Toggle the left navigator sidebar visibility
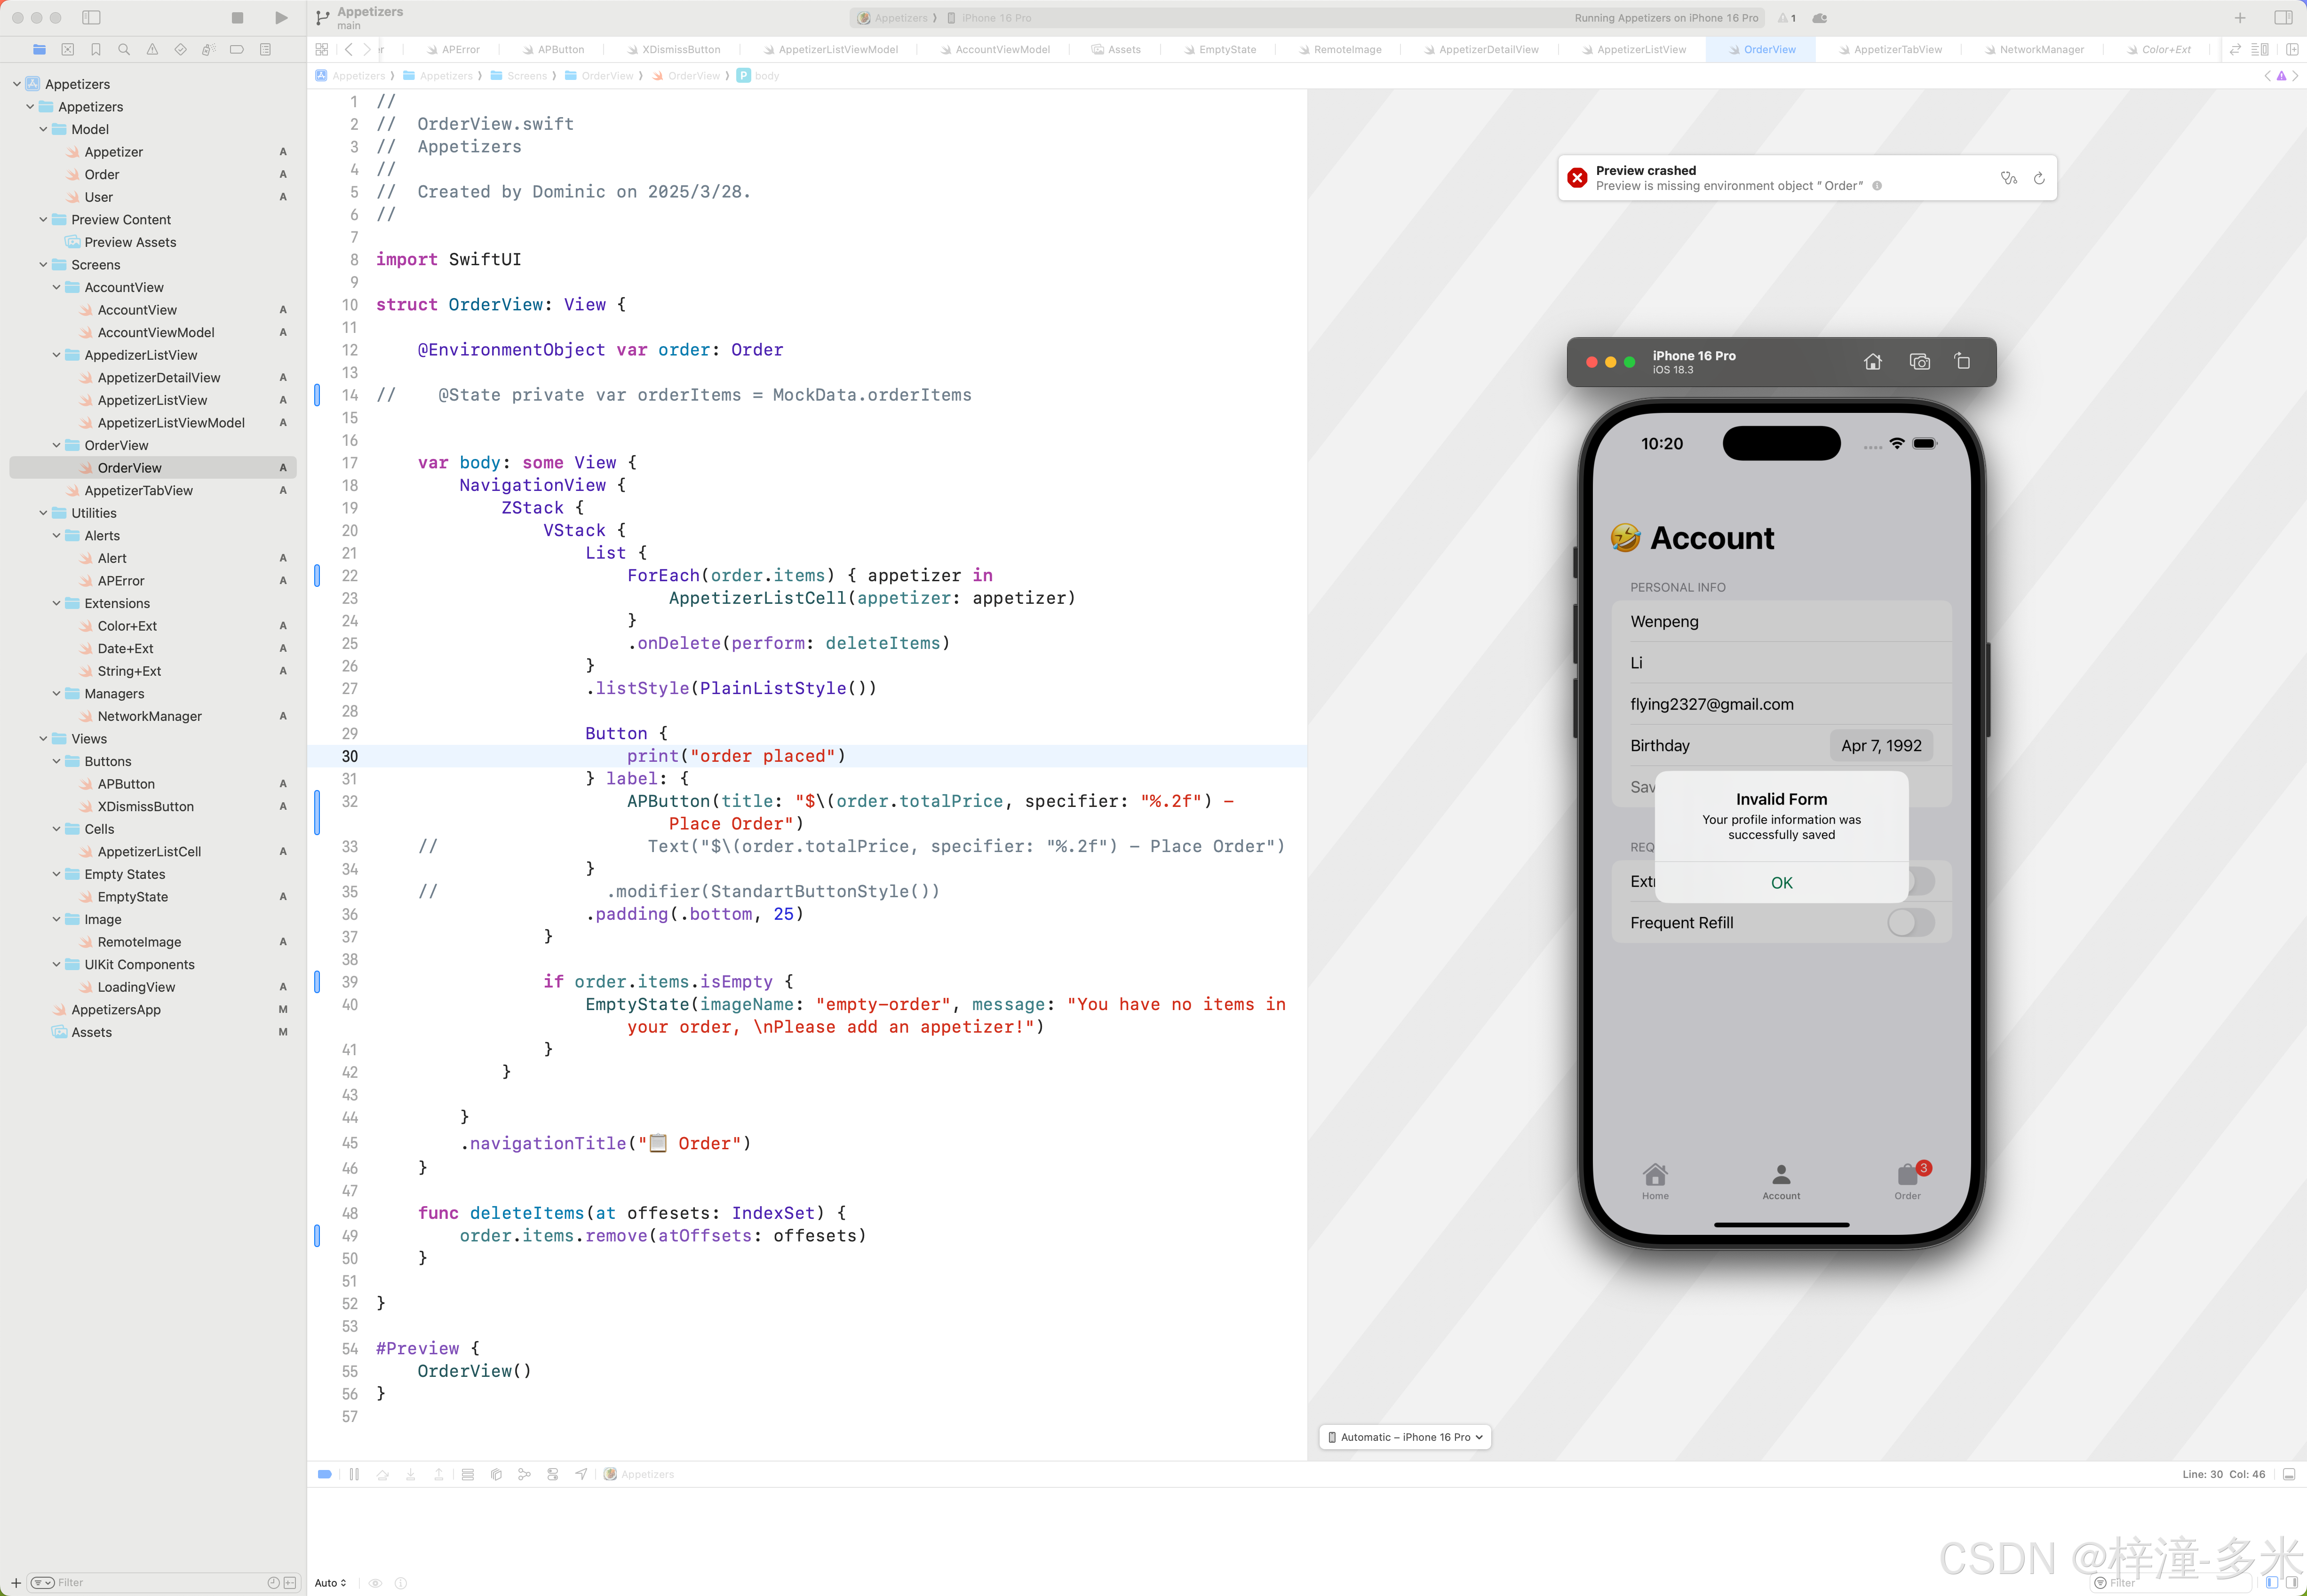The height and width of the screenshot is (1596, 2307). click(91, 18)
